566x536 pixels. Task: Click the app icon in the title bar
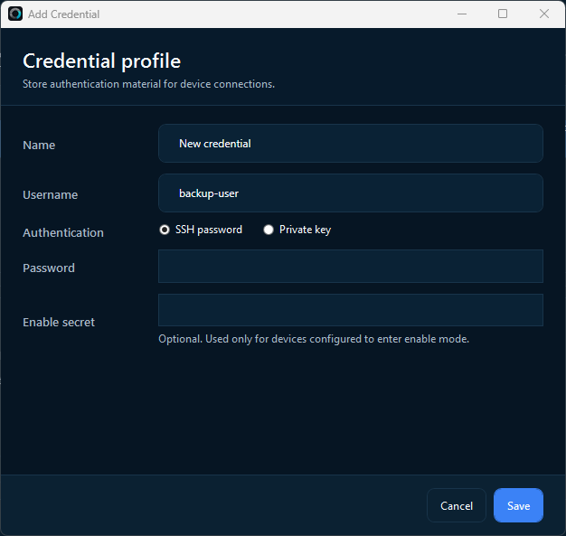pos(15,14)
